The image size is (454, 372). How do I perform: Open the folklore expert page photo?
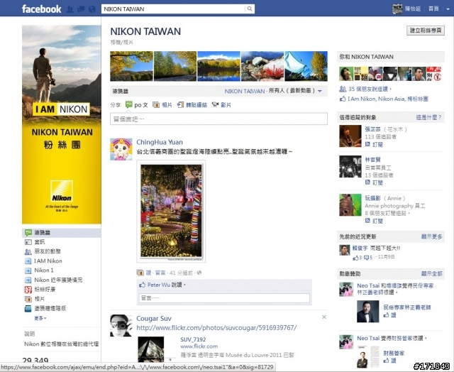coord(367,312)
